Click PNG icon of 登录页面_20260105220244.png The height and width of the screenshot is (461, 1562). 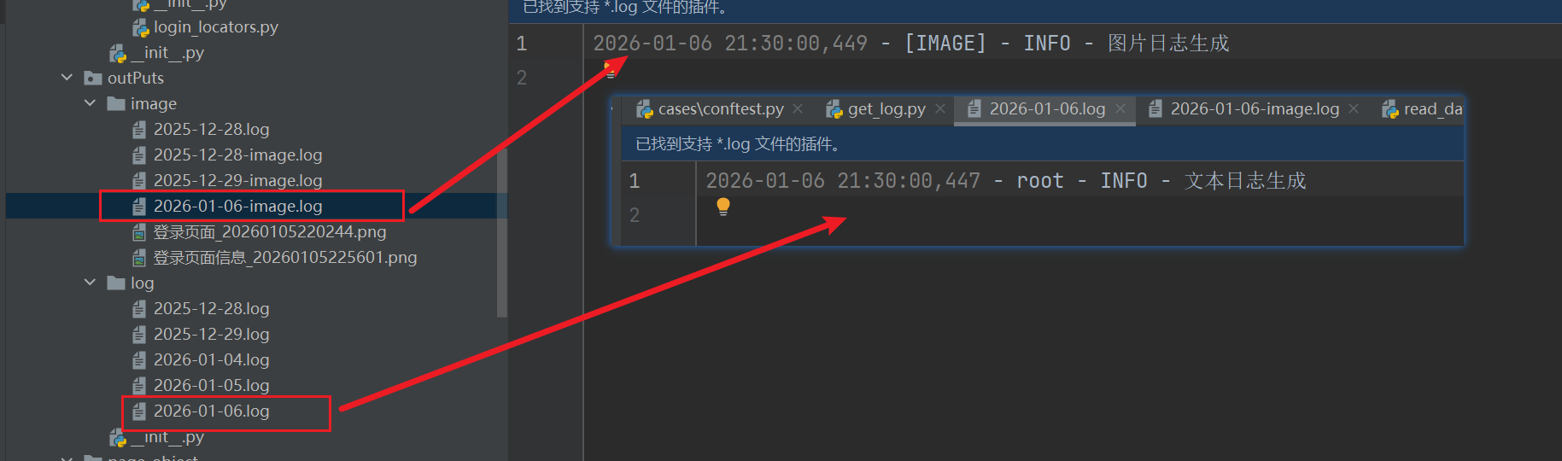(x=139, y=232)
